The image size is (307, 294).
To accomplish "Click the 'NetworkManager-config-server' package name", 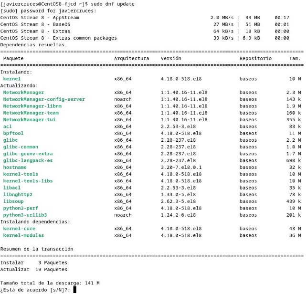I will pos(44,99).
